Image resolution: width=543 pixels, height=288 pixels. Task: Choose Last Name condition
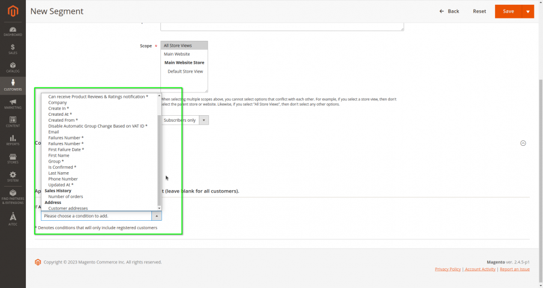pos(58,173)
